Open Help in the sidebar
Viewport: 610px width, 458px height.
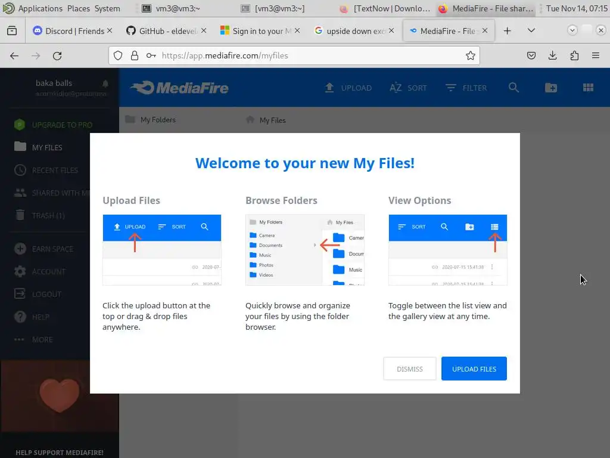[x=32, y=317]
